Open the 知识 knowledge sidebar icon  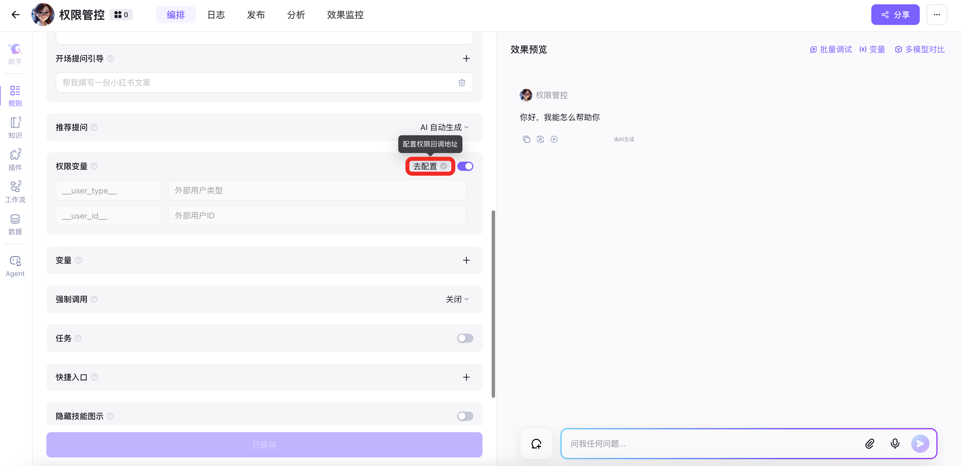click(15, 127)
